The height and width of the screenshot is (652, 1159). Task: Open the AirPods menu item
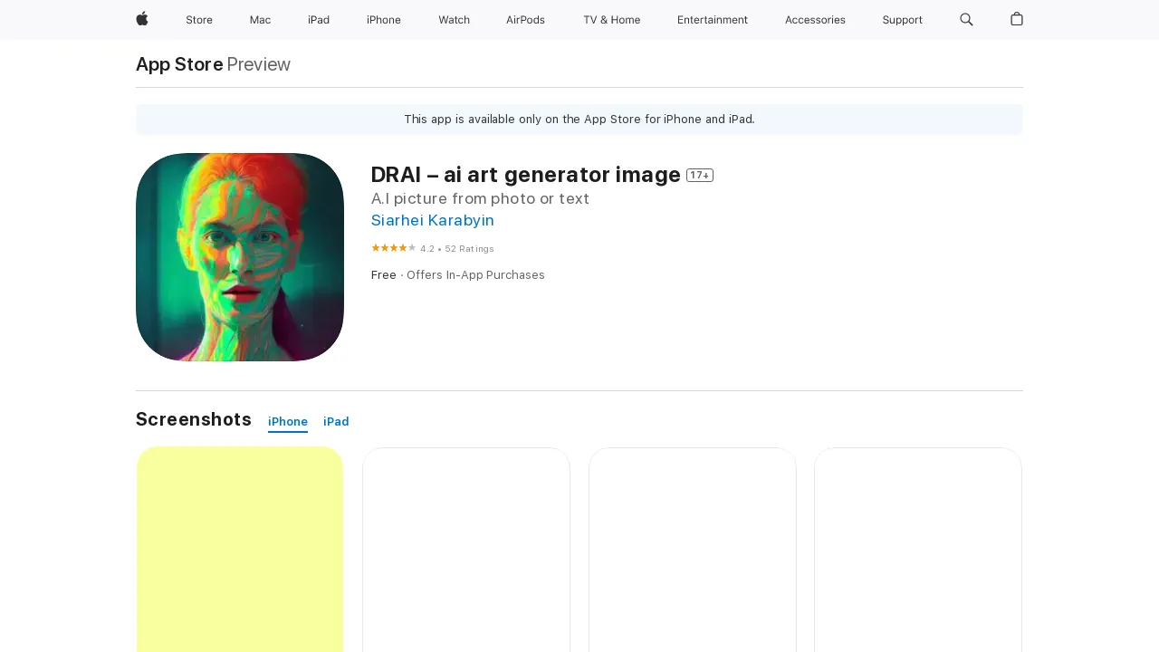[x=525, y=20]
